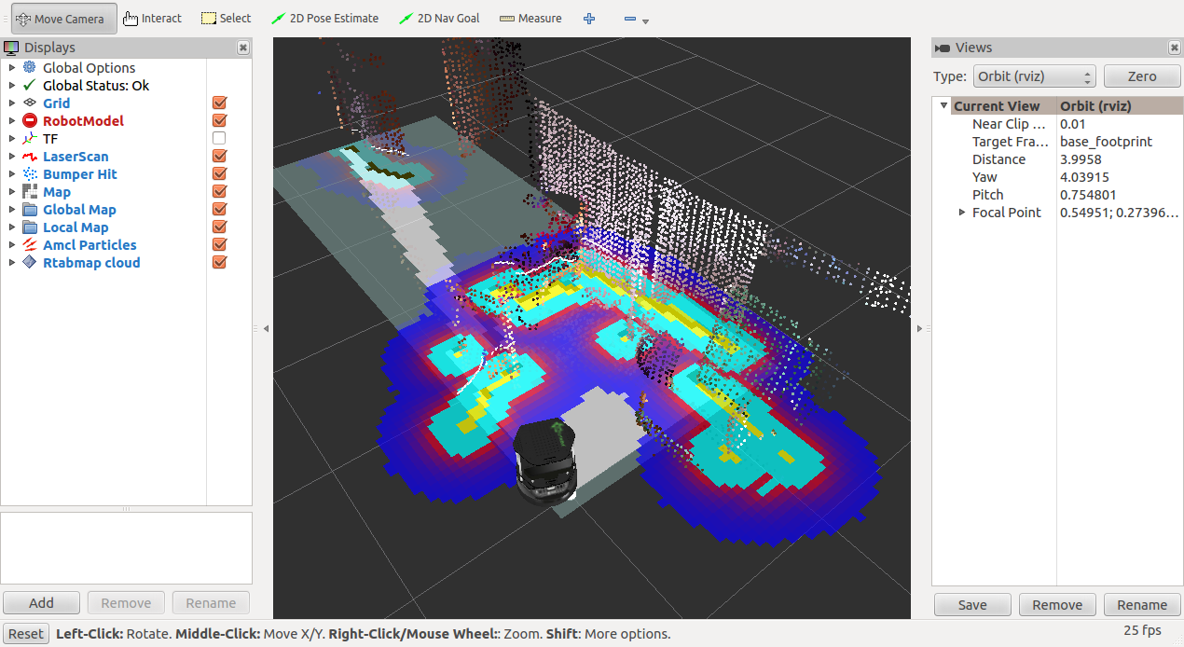Activate the Interact tool

(152, 19)
